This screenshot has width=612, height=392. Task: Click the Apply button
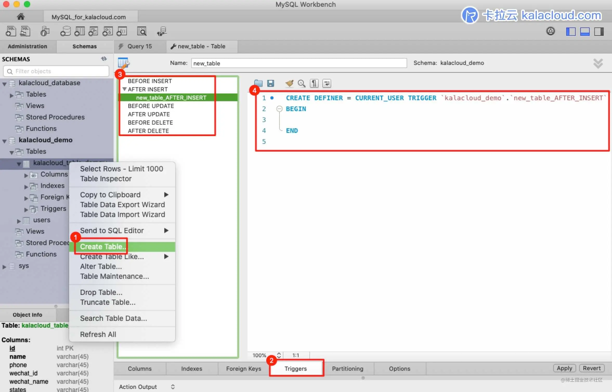(564, 368)
